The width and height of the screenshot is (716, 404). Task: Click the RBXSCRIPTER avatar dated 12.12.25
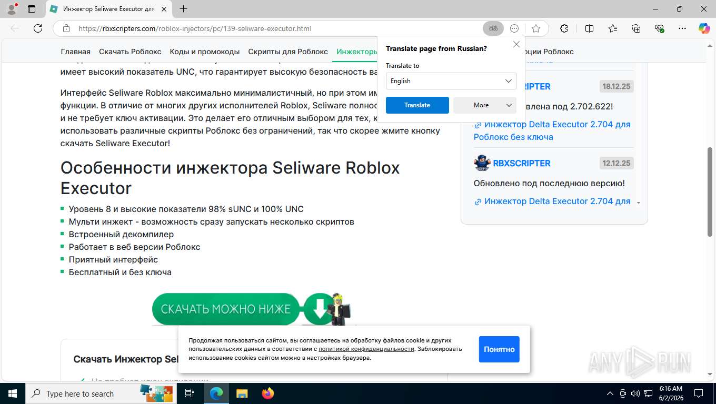[x=482, y=163]
